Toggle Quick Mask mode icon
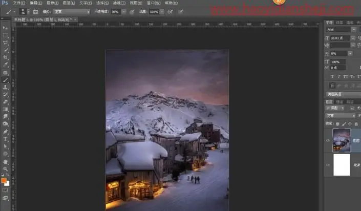The image size is (361, 211). click(5, 191)
